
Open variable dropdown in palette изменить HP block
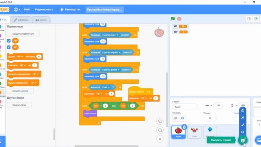23,65
